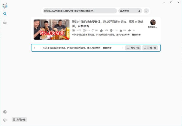Click the star favorites icon
Viewport: 182px width, 126px height.
point(121,30)
